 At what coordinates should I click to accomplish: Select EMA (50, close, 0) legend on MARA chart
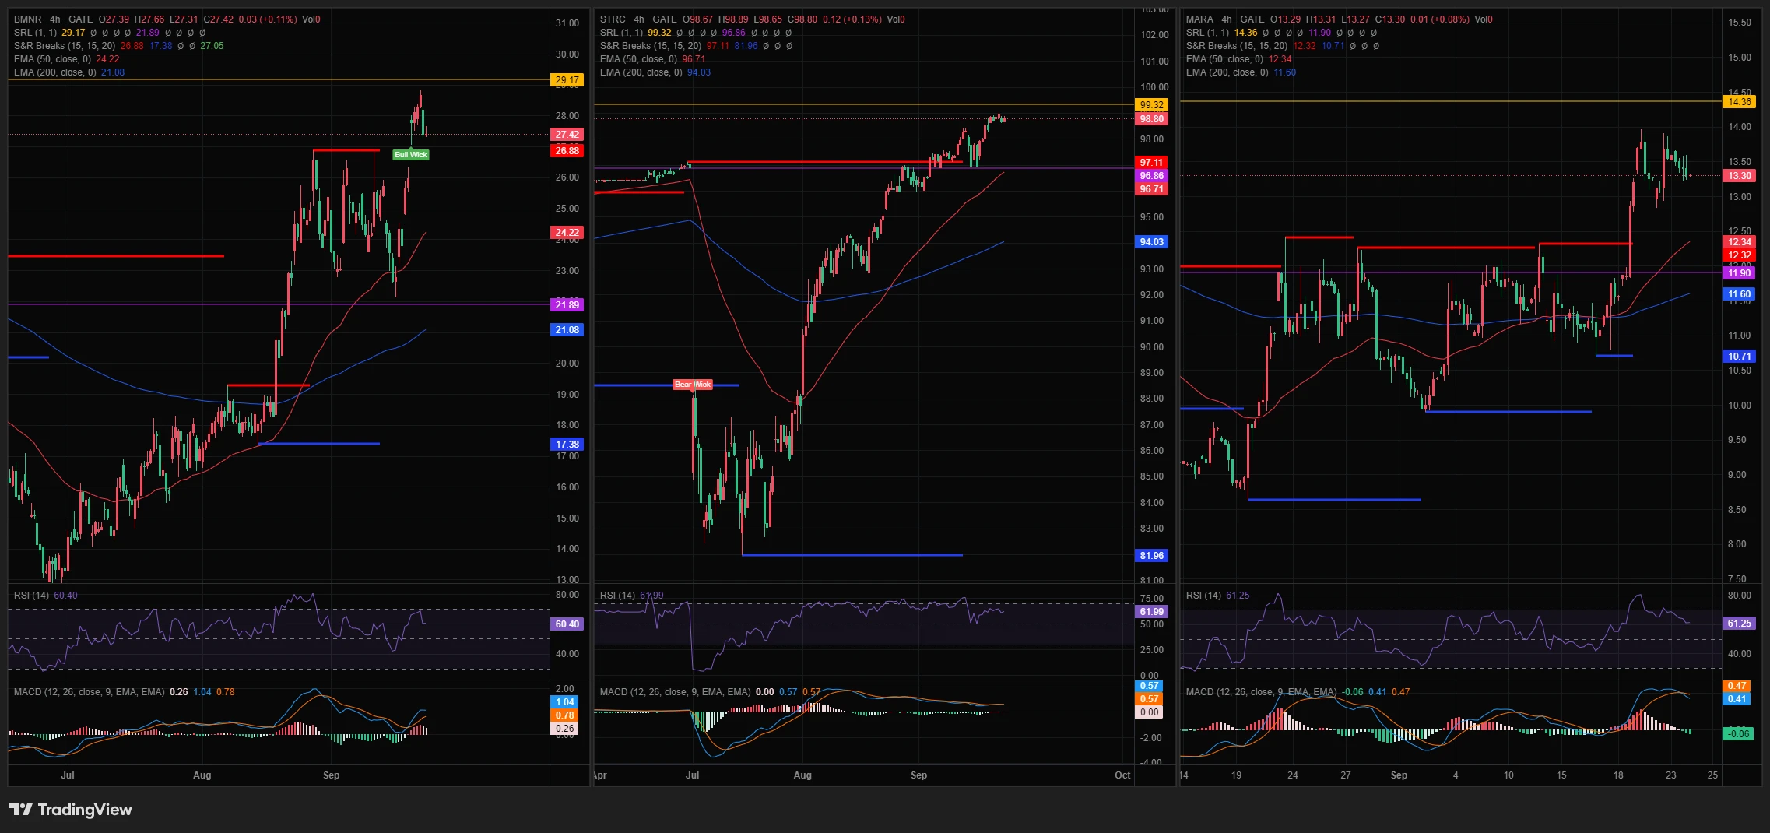pos(1224,59)
